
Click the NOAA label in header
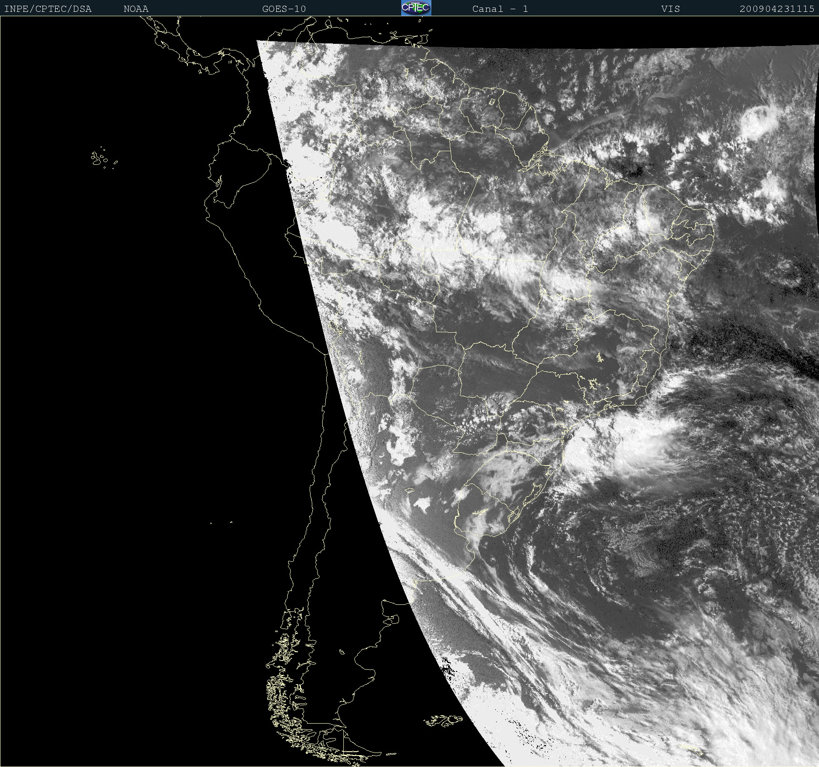pyautogui.click(x=136, y=9)
